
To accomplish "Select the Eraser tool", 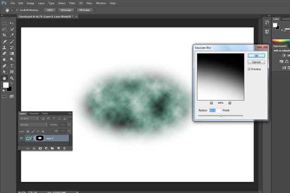I will pyautogui.click(x=4, y=53).
